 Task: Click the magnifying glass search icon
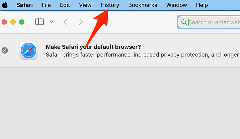click(x=184, y=22)
